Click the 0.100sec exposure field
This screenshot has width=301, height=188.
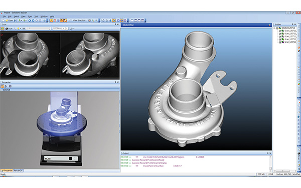pyautogui.click(x=58, y=29)
